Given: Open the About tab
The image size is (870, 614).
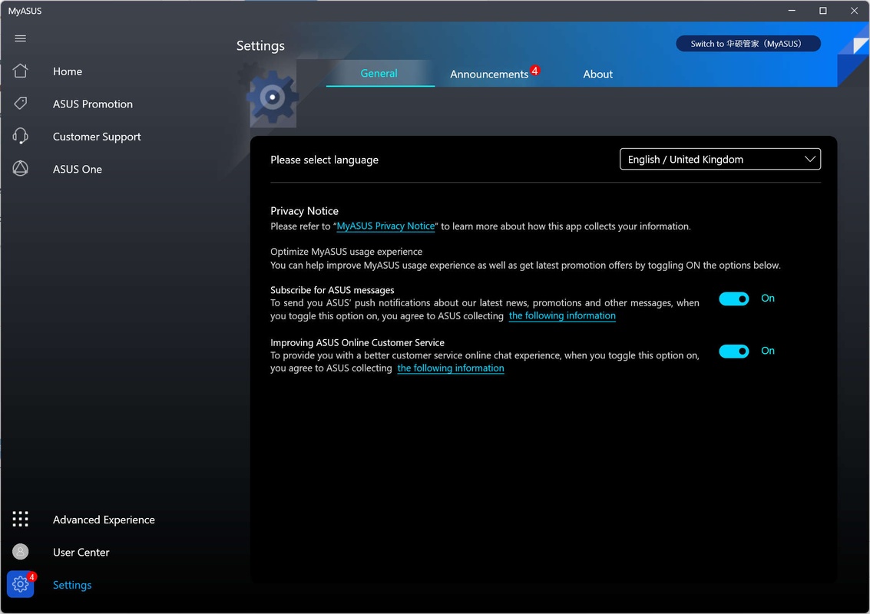Looking at the screenshot, I should point(597,74).
